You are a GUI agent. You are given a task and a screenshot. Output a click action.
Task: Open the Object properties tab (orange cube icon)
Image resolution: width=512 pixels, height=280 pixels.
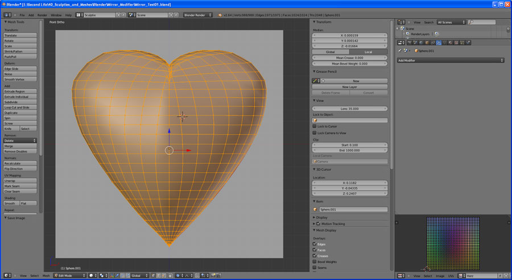tap(427, 43)
